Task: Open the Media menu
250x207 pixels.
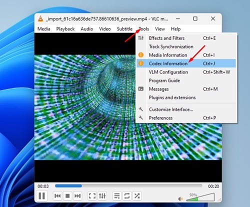Action: coord(44,29)
